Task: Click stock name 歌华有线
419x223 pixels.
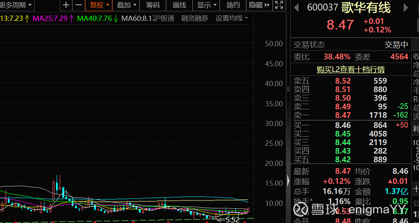Action: (366, 8)
